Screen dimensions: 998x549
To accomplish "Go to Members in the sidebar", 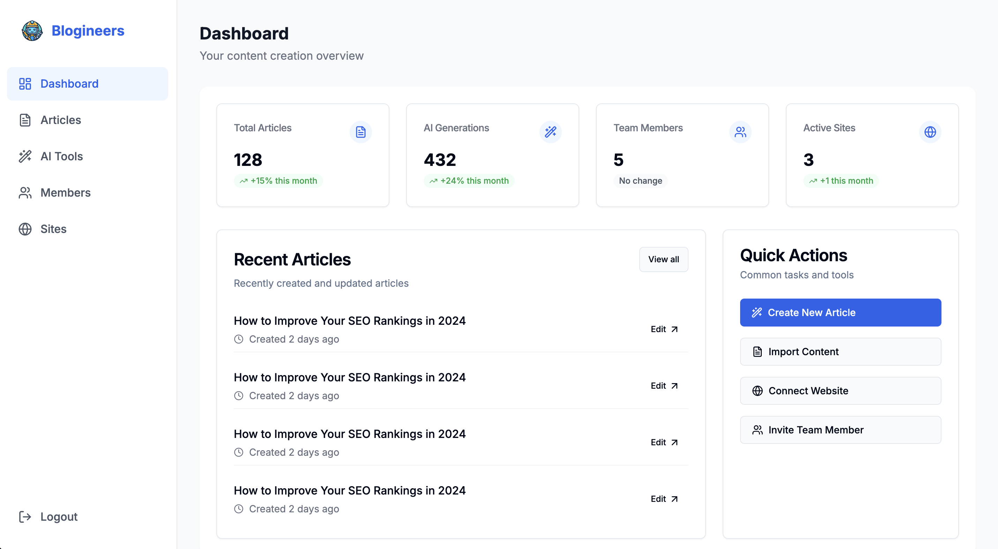I will pos(65,193).
